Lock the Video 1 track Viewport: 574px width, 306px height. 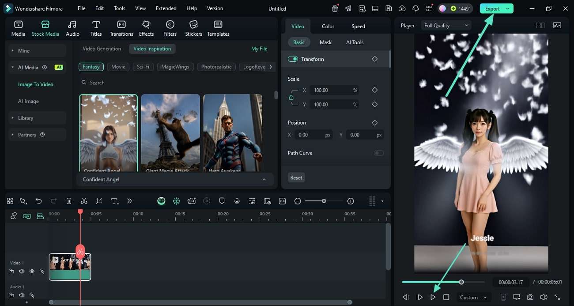pos(11,271)
